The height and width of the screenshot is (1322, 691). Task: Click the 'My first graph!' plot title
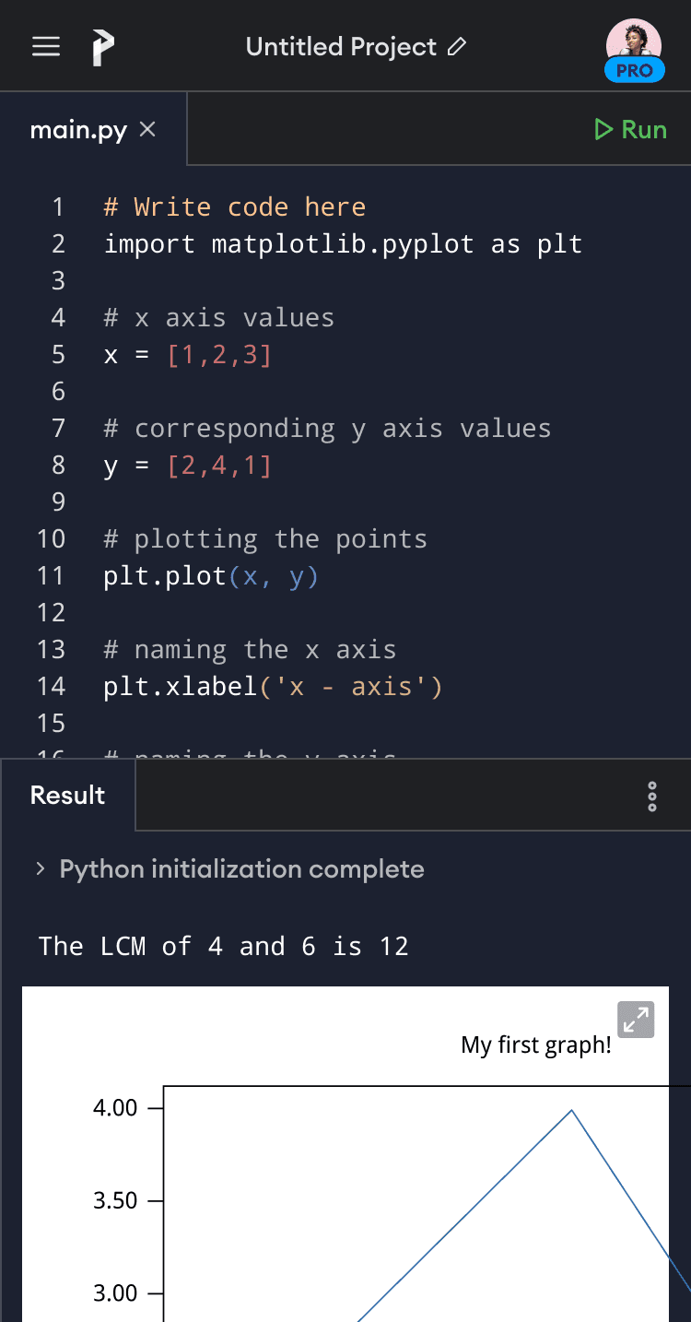(536, 1045)
